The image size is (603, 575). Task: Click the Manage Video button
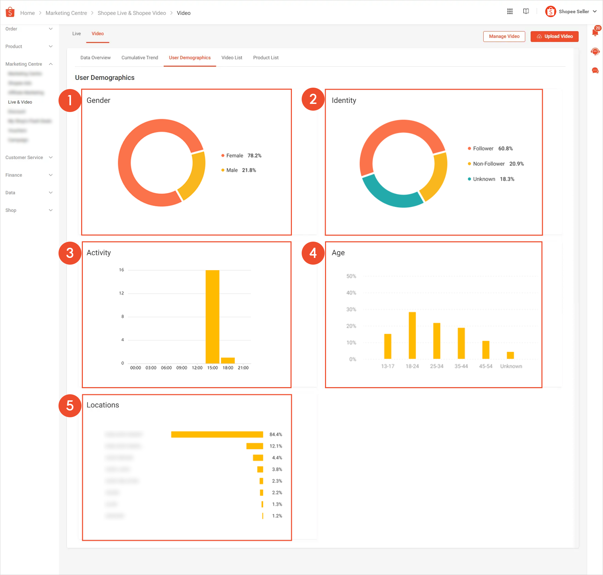pyautogui.click(x=504, y=36)
